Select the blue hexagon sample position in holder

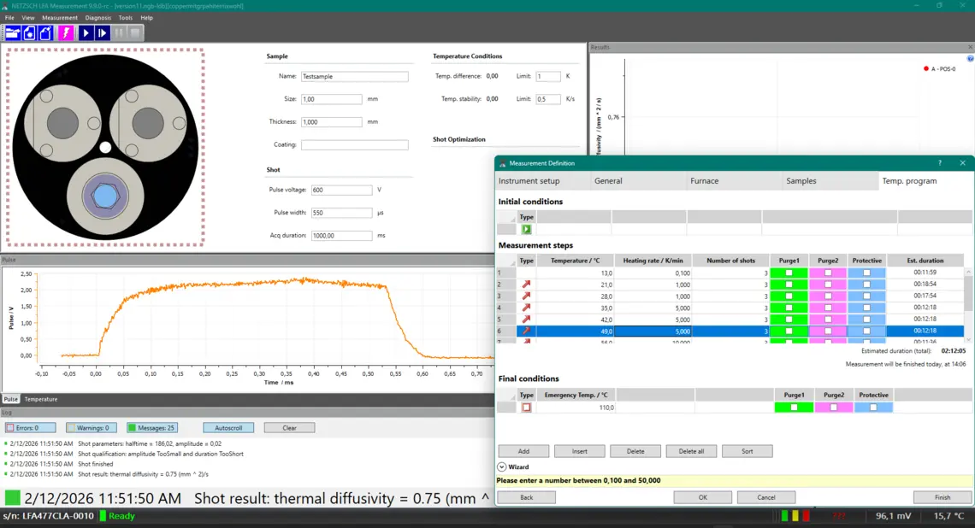(105, 197)
